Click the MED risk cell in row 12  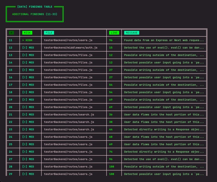pyautogui.click(x=28, y=48)
